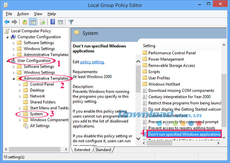Viewport: 230px width, 163px height.
Task: Click the Filter funnel toolbar icon
Action: (71, 22)
